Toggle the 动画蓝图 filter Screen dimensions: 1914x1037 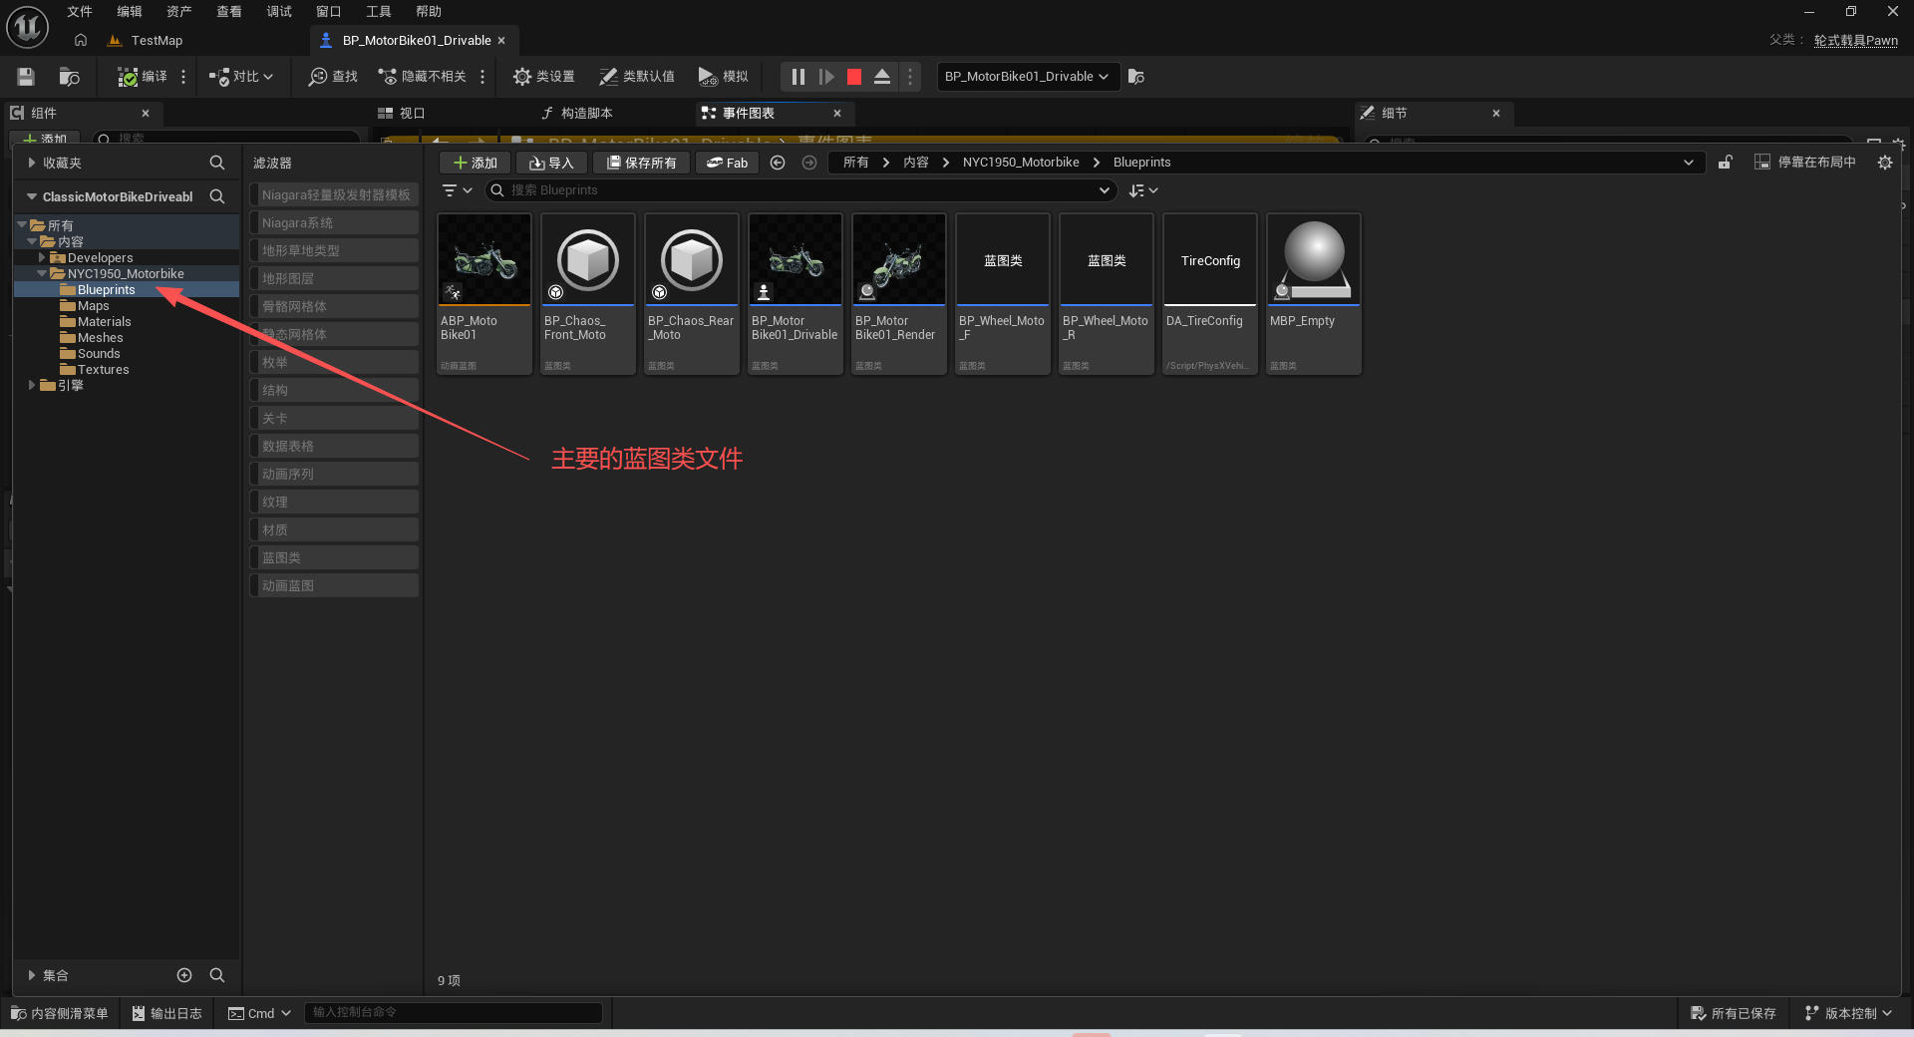334,585
